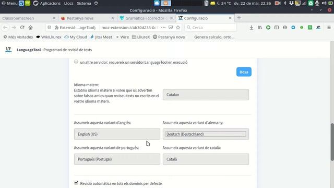This screenshot has width=334, height=188.
Task: Click the Firefox back arrow
Action: pos(5,28)
